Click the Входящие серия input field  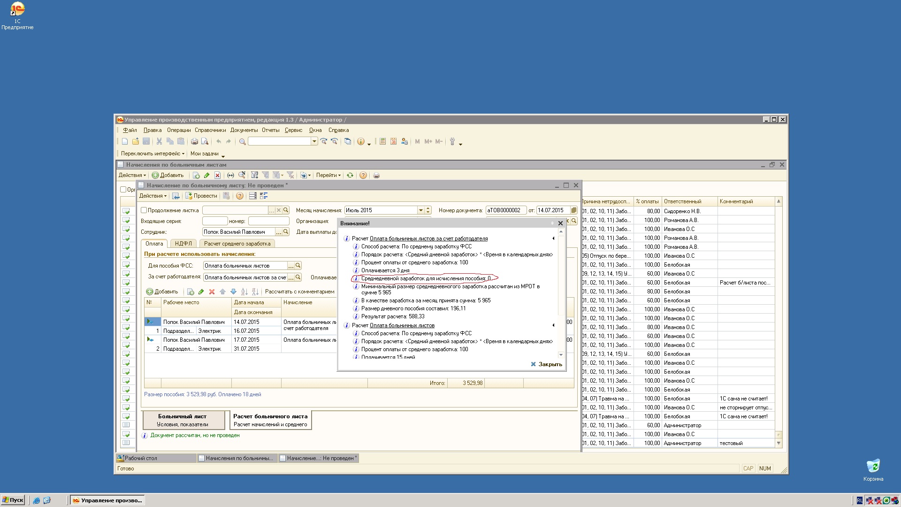pos(214,221)
